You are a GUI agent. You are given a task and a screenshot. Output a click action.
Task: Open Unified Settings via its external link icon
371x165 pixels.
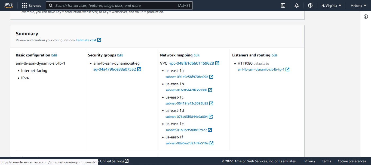click(127, 161)
